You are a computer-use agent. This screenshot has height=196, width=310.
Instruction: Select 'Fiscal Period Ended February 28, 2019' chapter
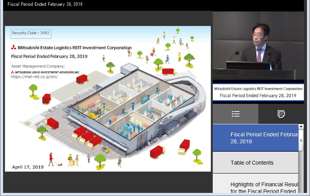[255, 138]
